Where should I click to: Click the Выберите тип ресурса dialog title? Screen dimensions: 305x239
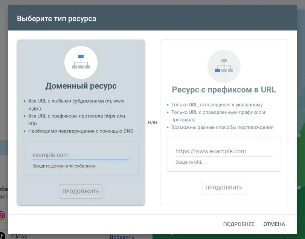pyautogui.click(x=56, y=19)
